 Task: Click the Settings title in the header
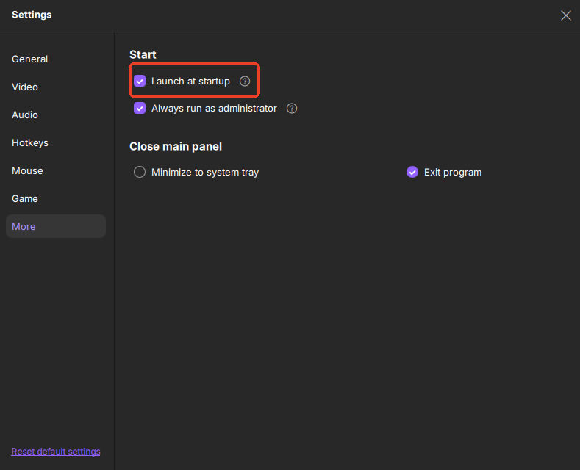[32, 15]
